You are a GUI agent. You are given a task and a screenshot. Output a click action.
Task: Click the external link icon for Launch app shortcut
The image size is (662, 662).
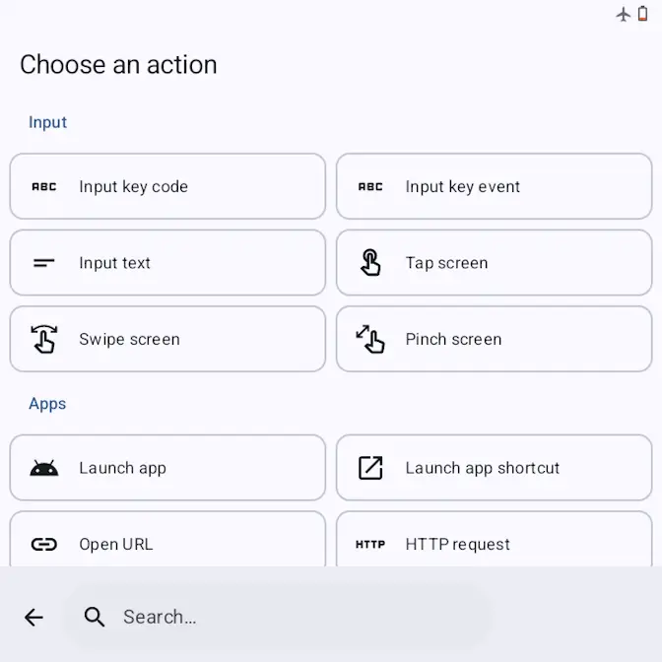[370, 468]
